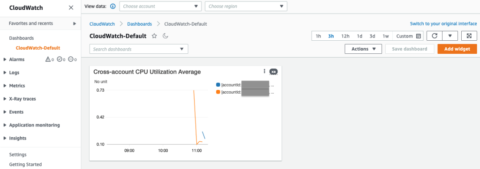The height and width of the screenshot is (169, 480).
Task: Click the xa cross-account badge
Action: coord(274,72)
